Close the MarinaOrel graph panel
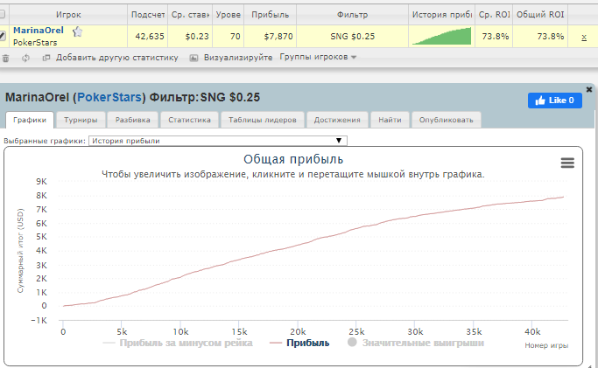The width and height of the screenshot is (598, 368). coord(589,89)
